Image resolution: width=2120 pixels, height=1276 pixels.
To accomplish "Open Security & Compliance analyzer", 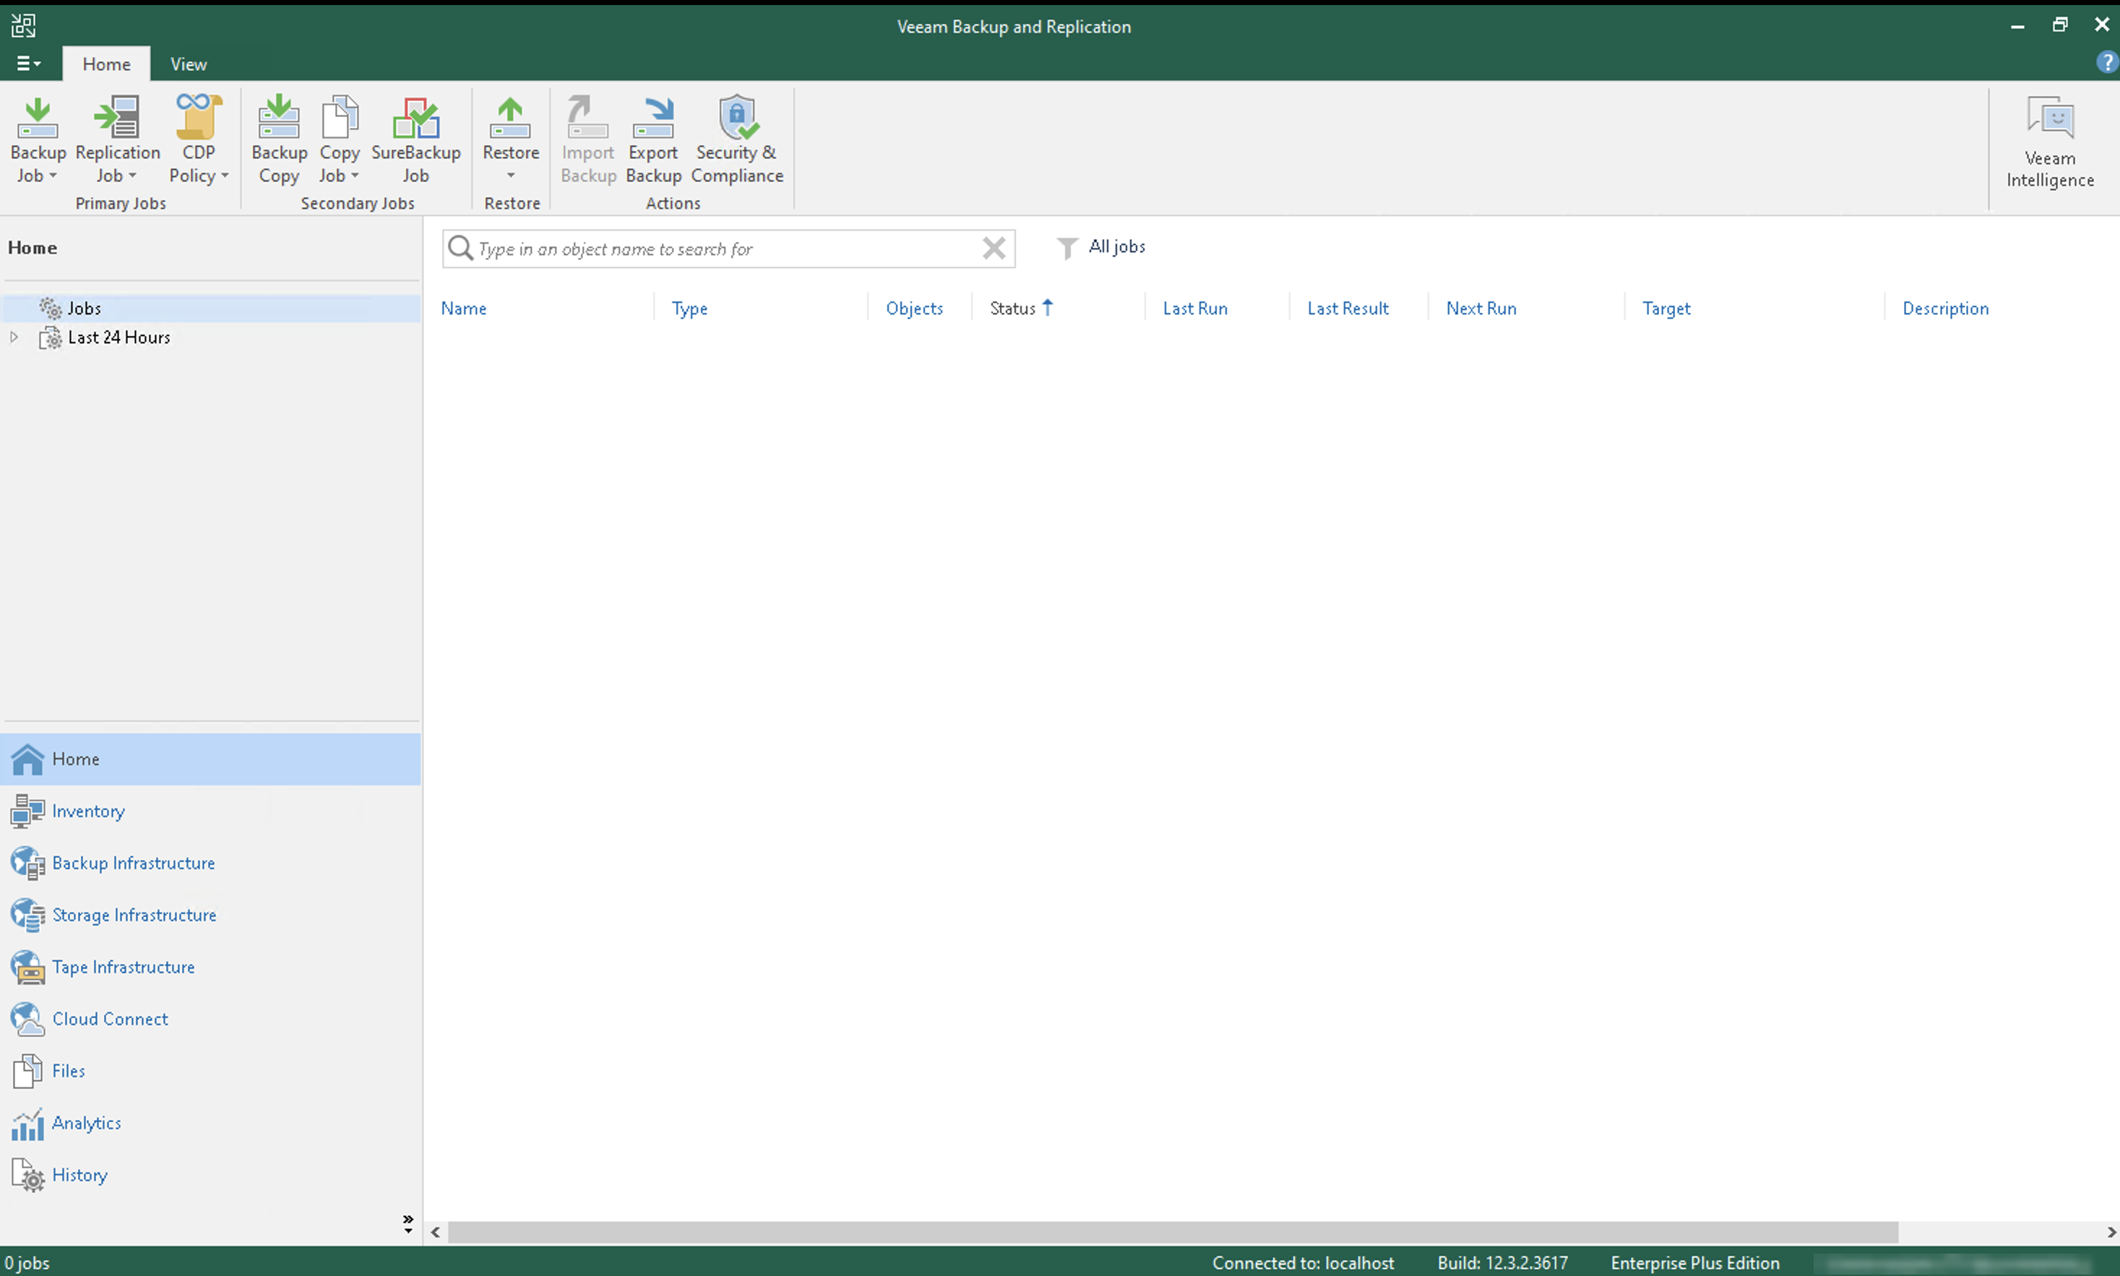I will pyautogui.click(x=738, y=139).
